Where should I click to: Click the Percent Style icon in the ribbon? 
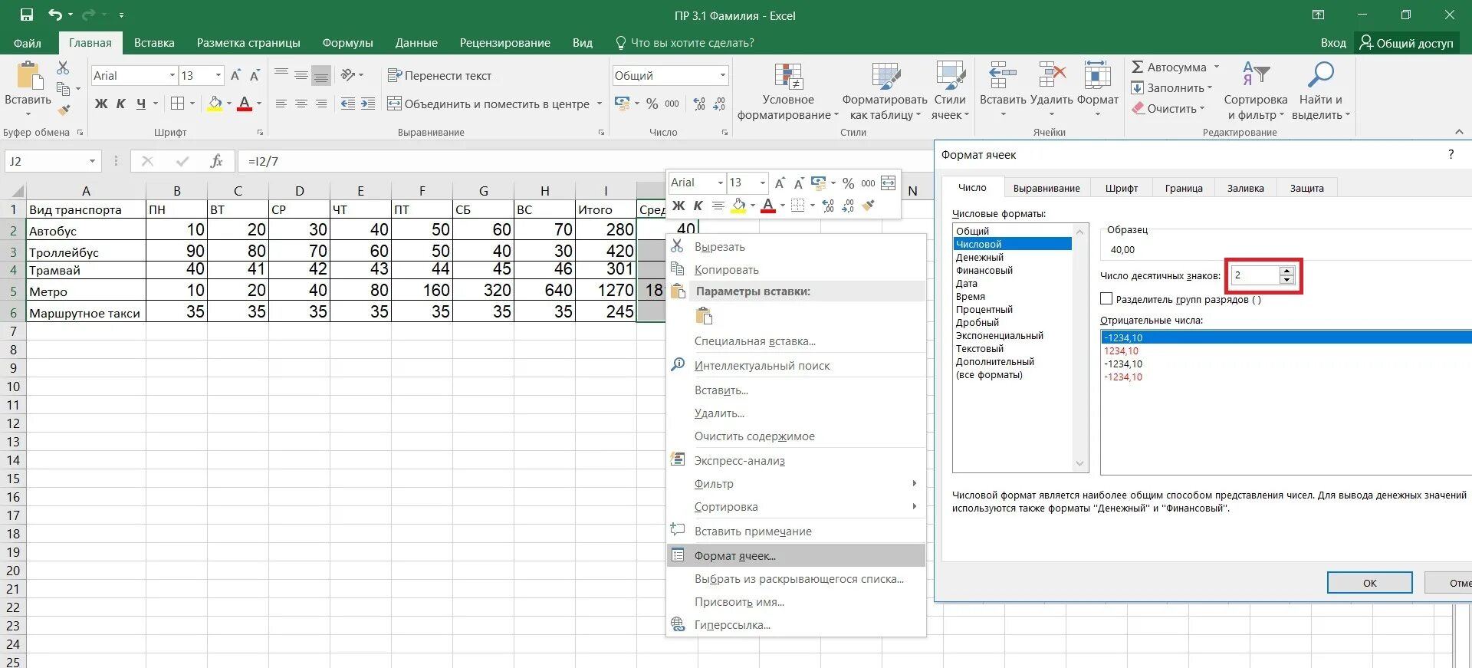pyautogui.click(x=652, y=104)
